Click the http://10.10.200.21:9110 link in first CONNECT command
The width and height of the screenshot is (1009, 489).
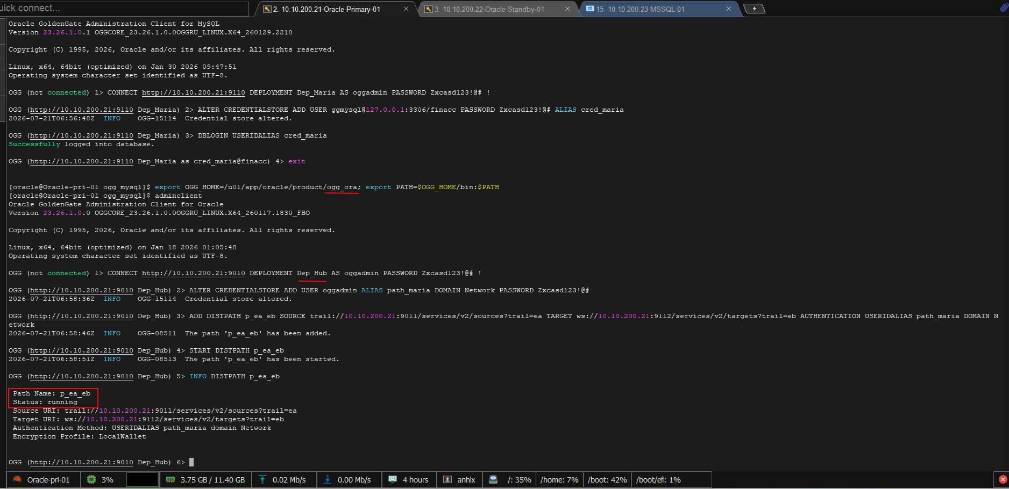tap(193, 92)
